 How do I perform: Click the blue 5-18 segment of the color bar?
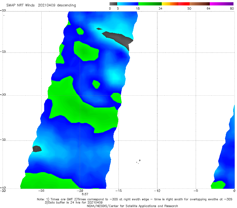[128, 4]
